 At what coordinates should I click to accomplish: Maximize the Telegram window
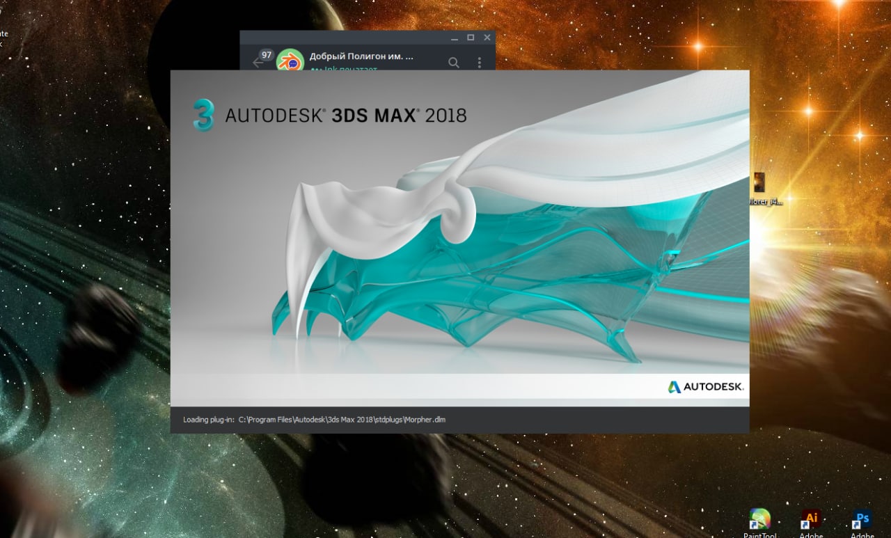pos(471,38)
